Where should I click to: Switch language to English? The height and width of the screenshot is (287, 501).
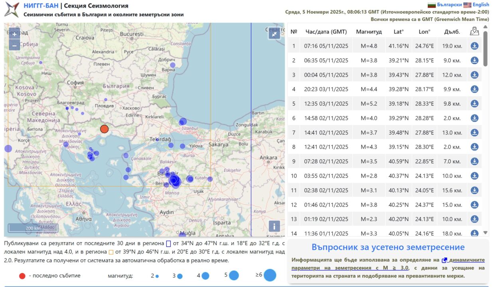[480, 5]
